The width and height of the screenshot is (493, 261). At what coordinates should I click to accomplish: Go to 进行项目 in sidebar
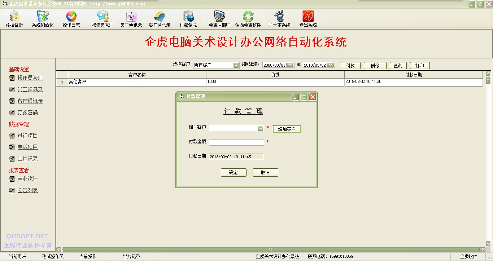pos(27,136)
